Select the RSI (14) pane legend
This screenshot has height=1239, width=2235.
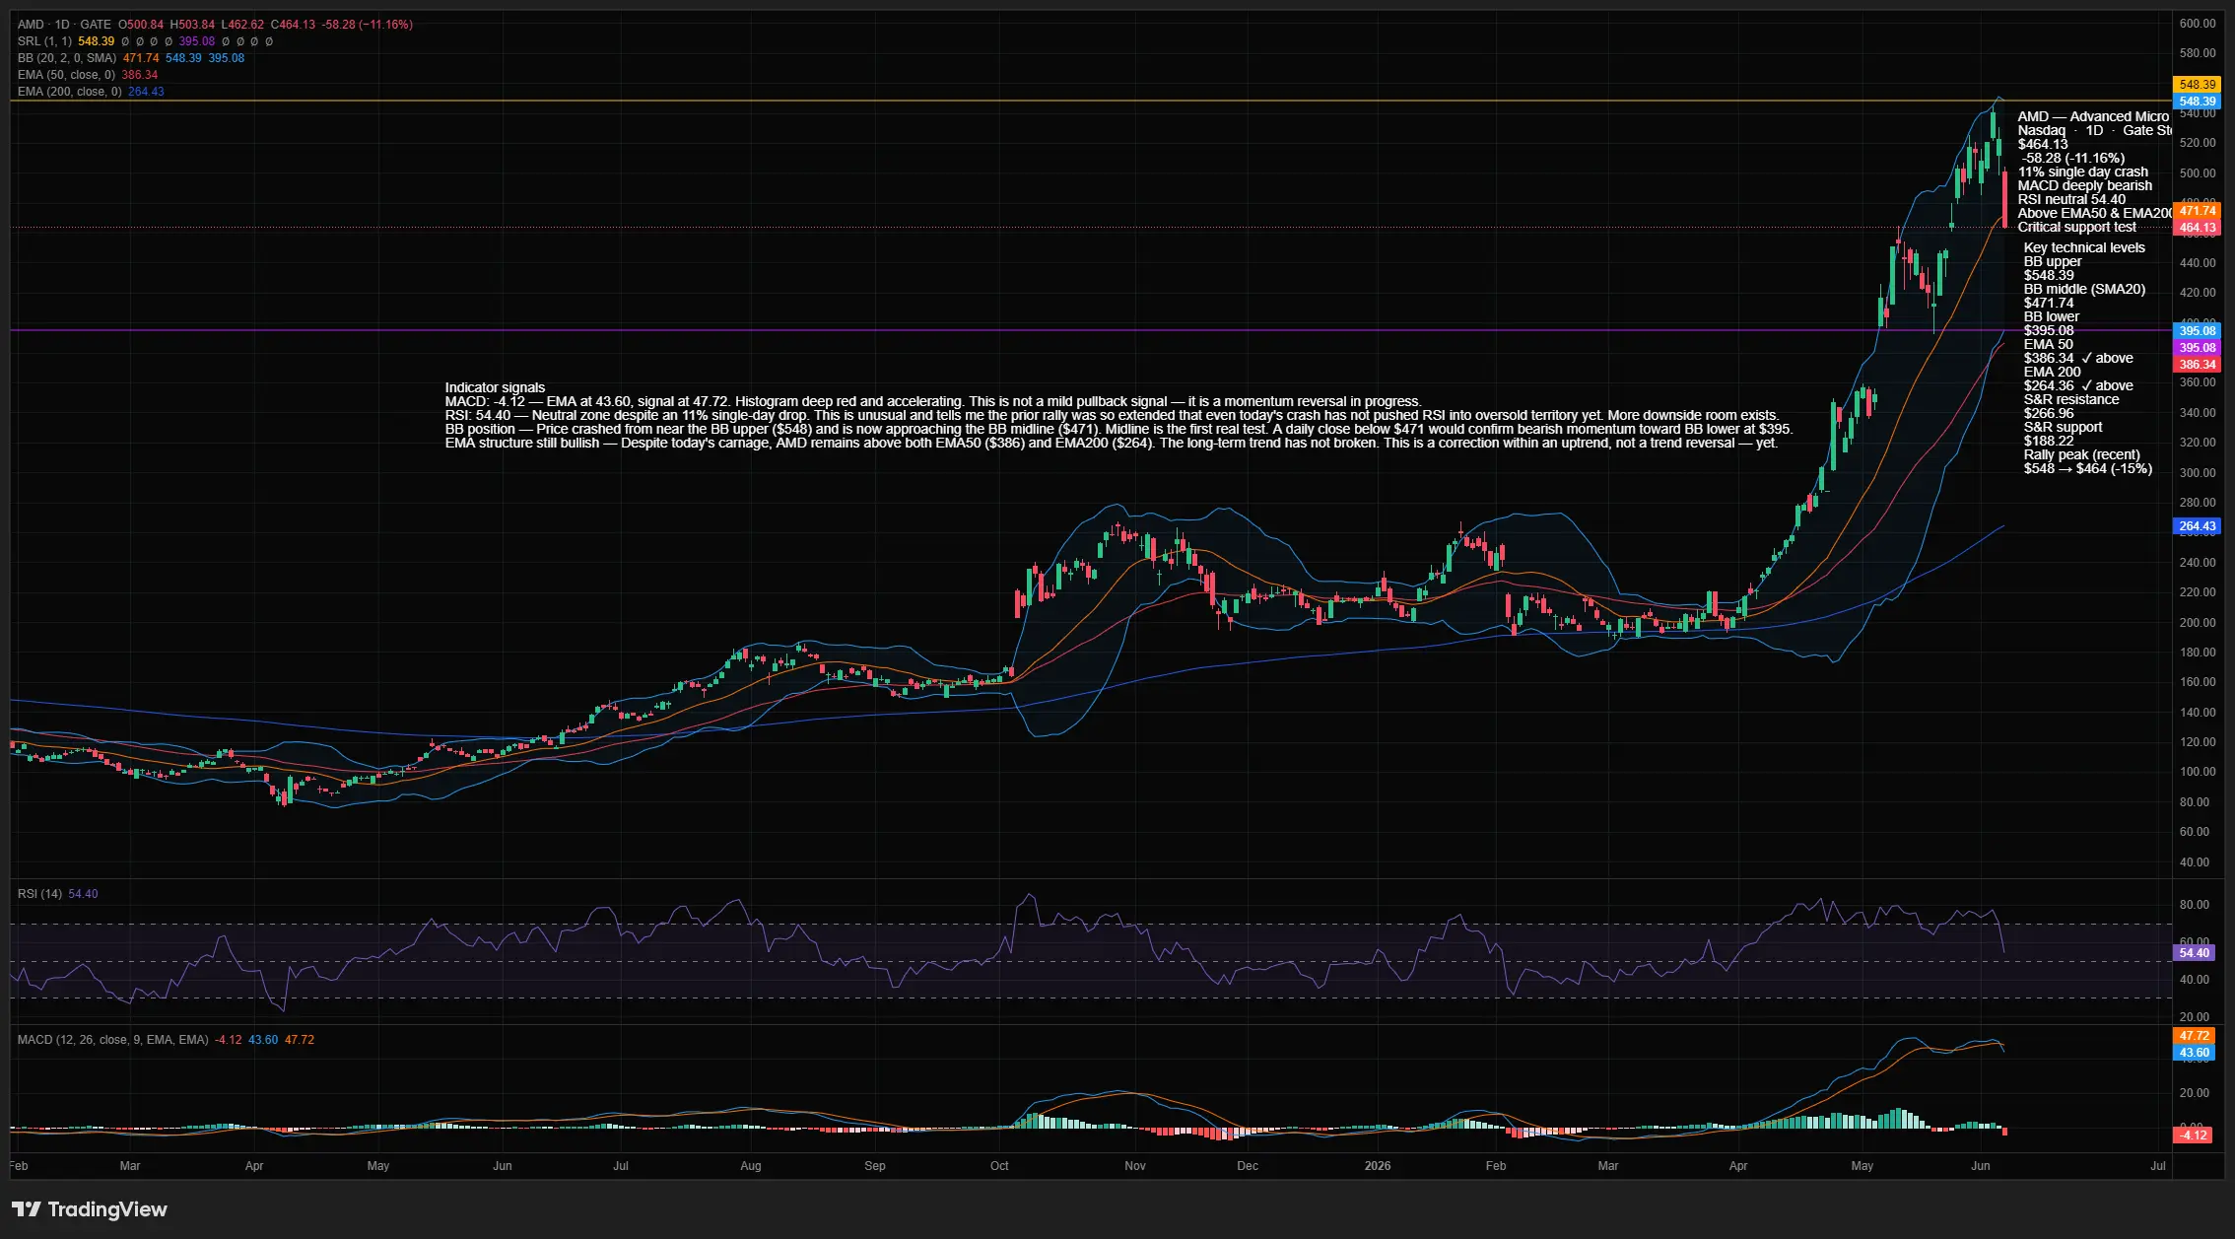39,894
